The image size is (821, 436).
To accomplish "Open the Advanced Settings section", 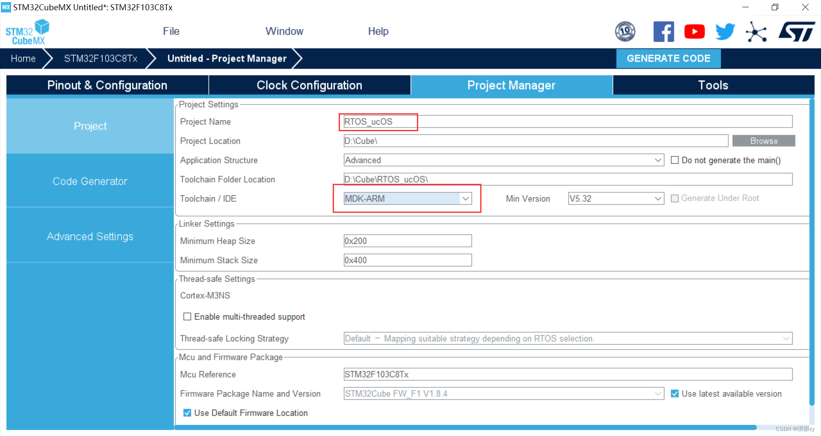I will [x=90, y=236].
